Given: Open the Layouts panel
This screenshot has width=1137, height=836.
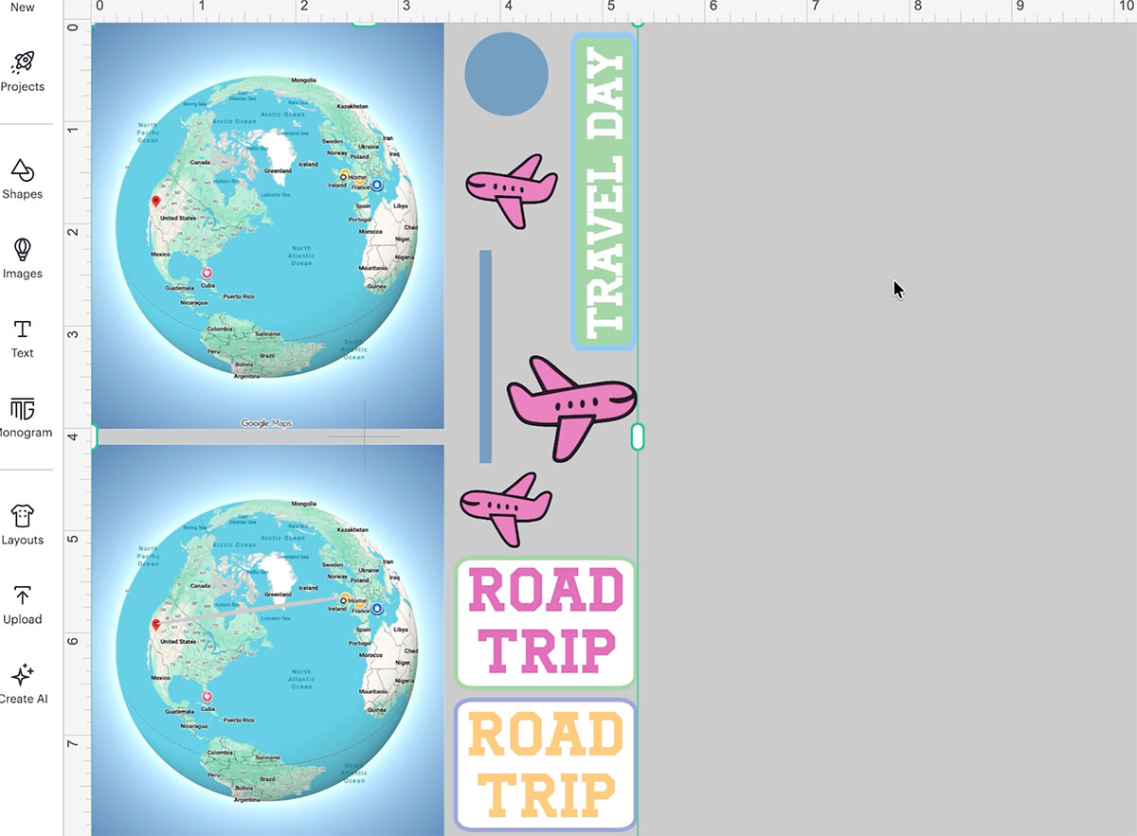Looking at the screenshot, I should click(x=23, y=525).
